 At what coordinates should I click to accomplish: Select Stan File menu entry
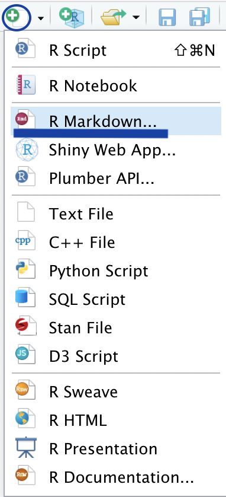pyautogui.click(x=116, y=328)
